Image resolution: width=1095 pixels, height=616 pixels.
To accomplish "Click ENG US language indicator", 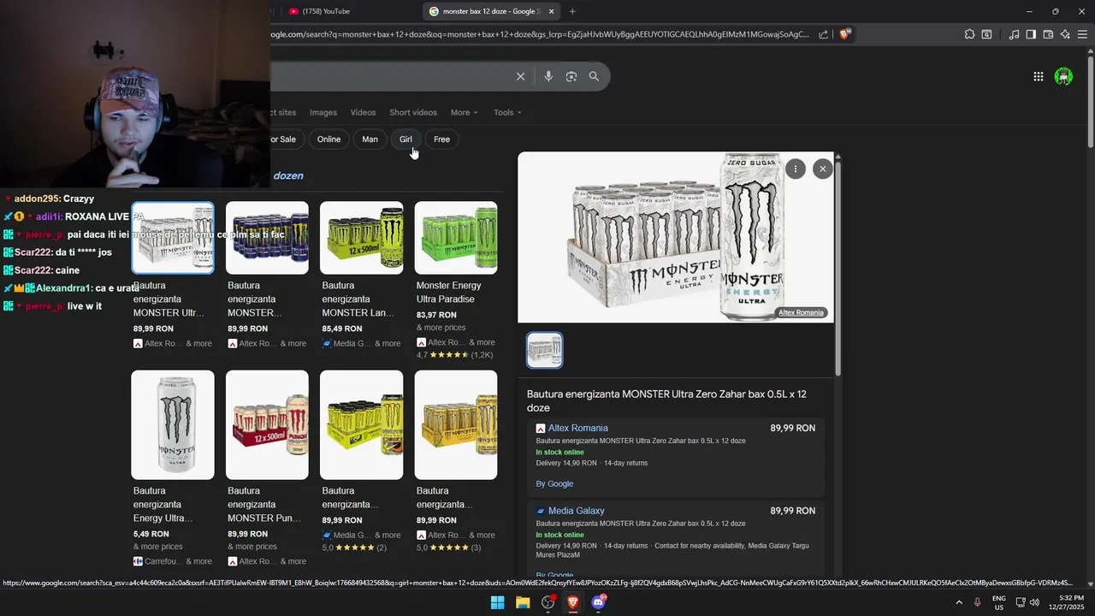I will [999, 602].
